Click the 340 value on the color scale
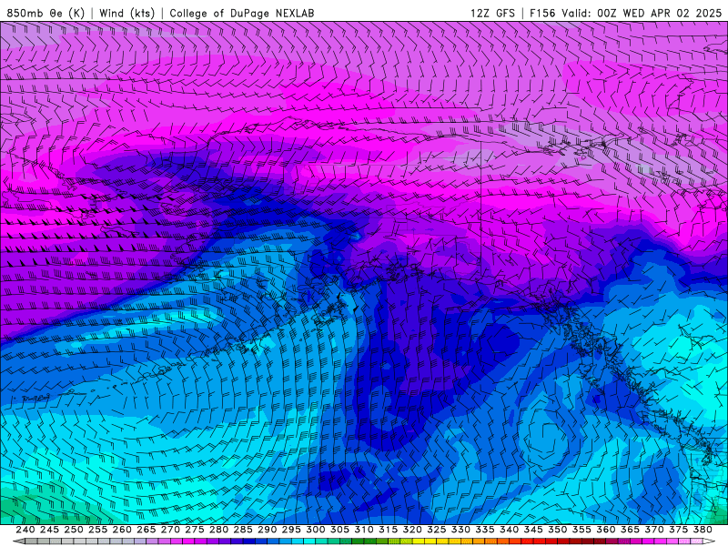Image resolution: width=728 pixels, height=546 pixels. coord(509,530)
